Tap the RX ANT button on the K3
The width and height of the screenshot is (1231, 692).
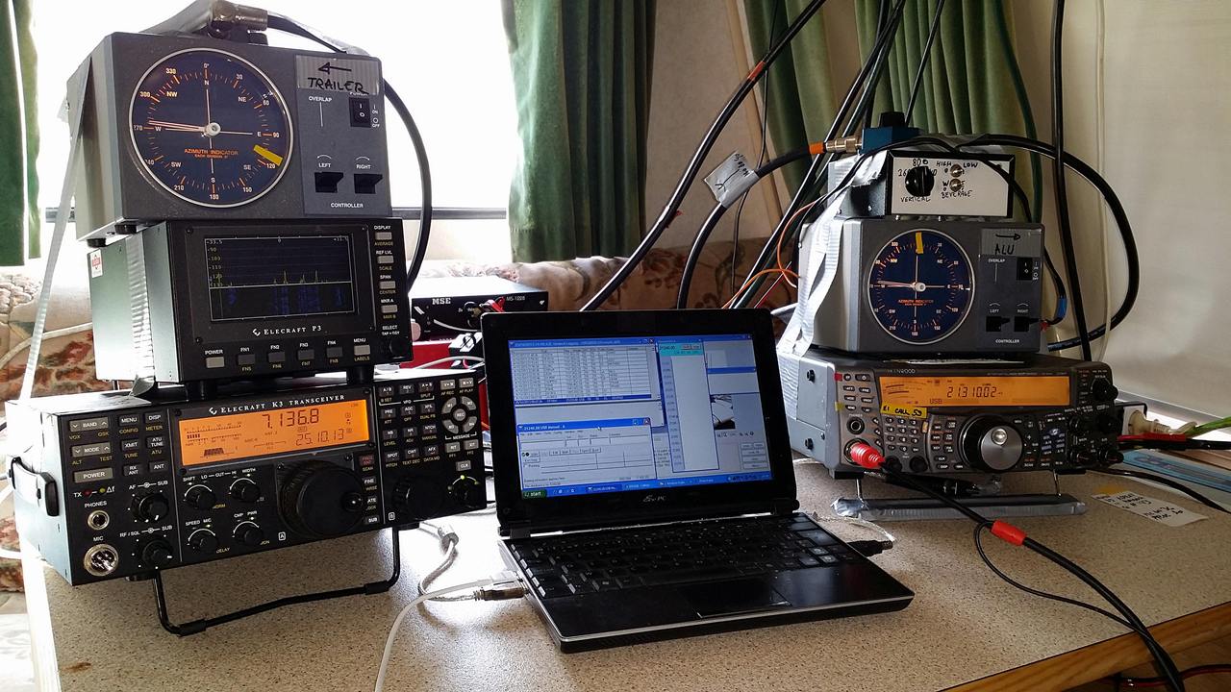[x=133, y=470]
